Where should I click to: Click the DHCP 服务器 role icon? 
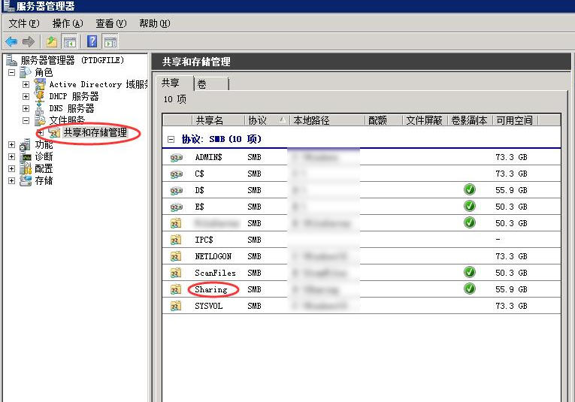38,96
